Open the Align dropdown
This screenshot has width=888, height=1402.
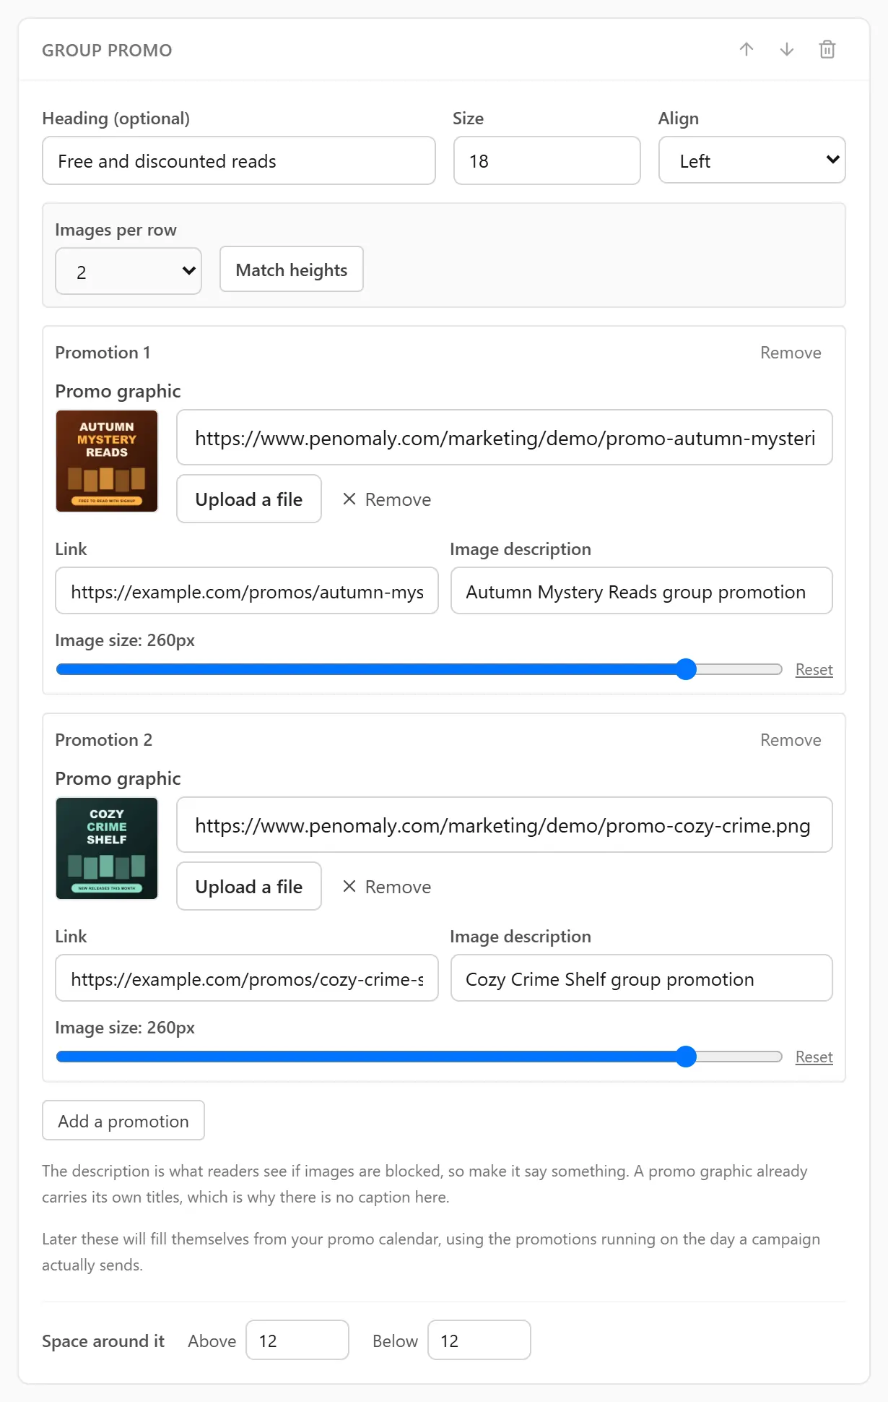(x=752, y=160)
